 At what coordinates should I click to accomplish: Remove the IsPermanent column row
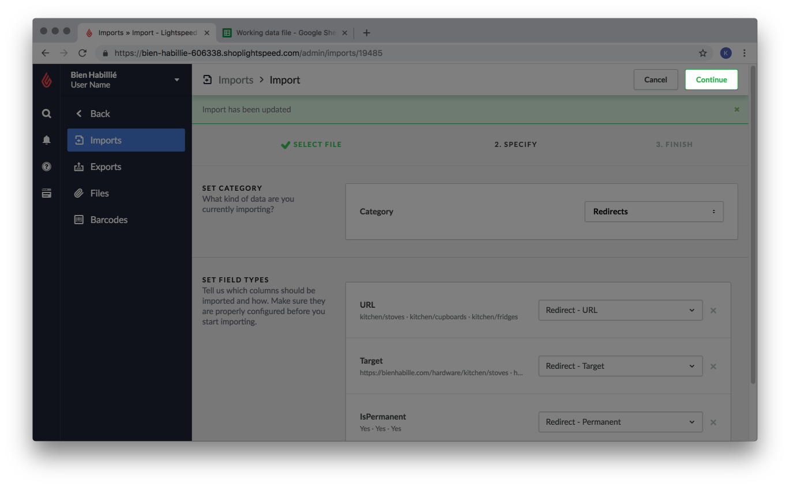(x=713, y=422)
